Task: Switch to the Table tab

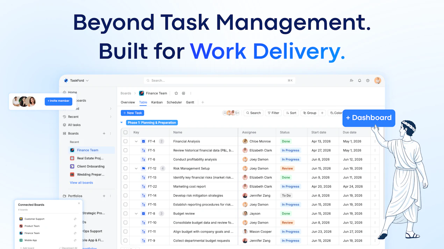Action: click(143, 103)
